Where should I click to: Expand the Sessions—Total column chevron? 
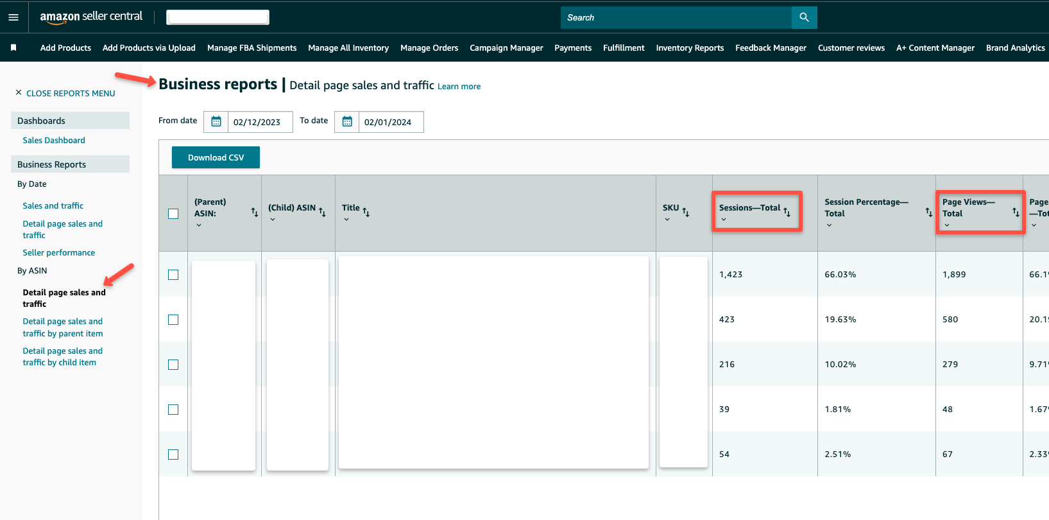tap(724, 220)
